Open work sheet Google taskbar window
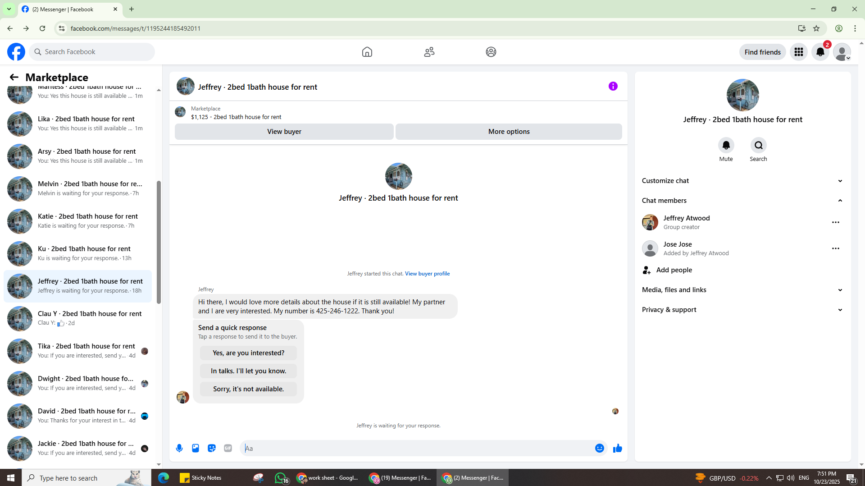865x486 pixels. tap(328, 478)
